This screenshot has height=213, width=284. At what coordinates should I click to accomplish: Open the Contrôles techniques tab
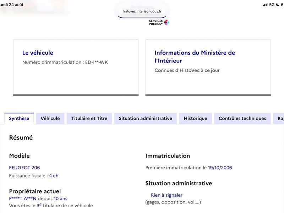(x=242, y=119)
